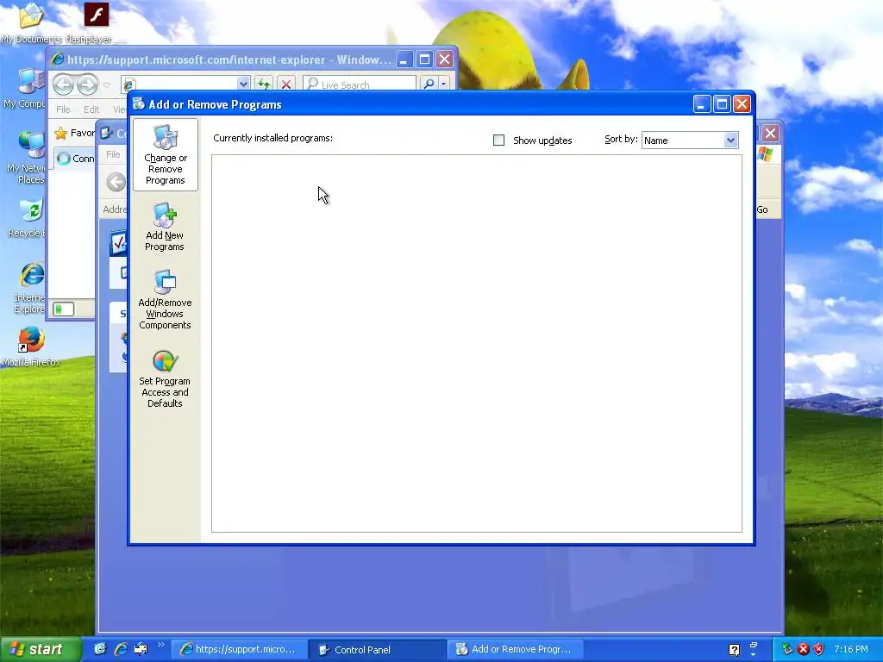883x662 pixels.
Task: Click the empty installed programs list
Action: (476, 343)
